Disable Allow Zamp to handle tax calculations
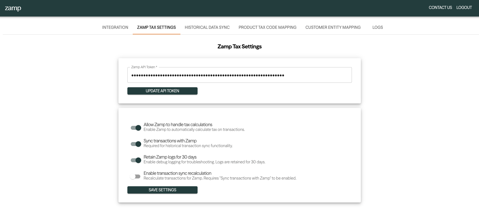Screen dimensions: 479x219 tap(136, 128)
